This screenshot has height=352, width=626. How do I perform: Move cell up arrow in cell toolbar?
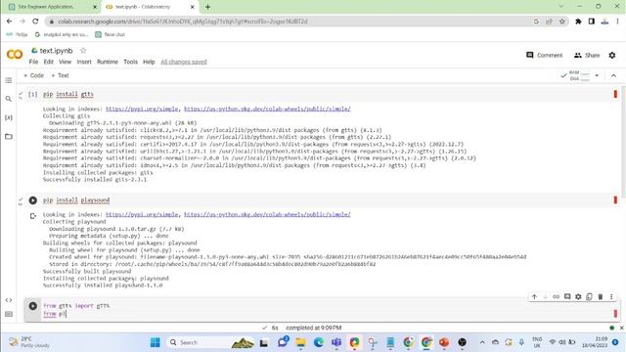(534, 297)
